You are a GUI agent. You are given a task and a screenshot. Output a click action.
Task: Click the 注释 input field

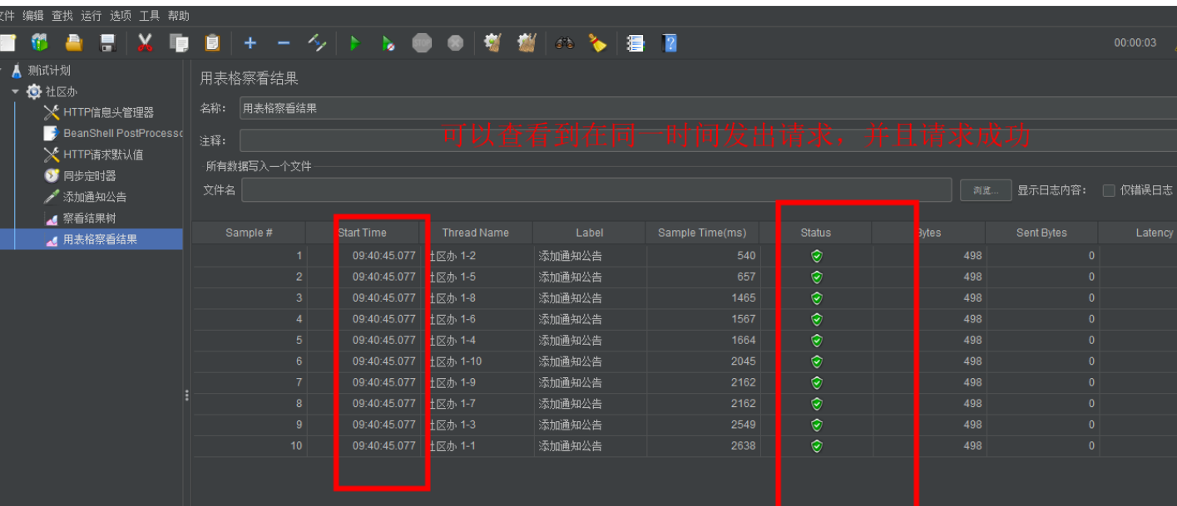[x=708, y=140]
